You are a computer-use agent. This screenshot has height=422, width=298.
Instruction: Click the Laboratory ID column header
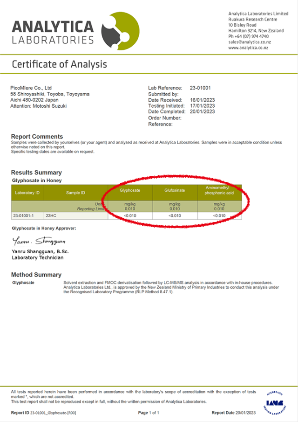coord(27,193)
